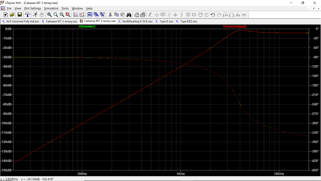The image size is (321, 181).
Task: Click the Zoom area magnifier icon
Action: point(56,15)
